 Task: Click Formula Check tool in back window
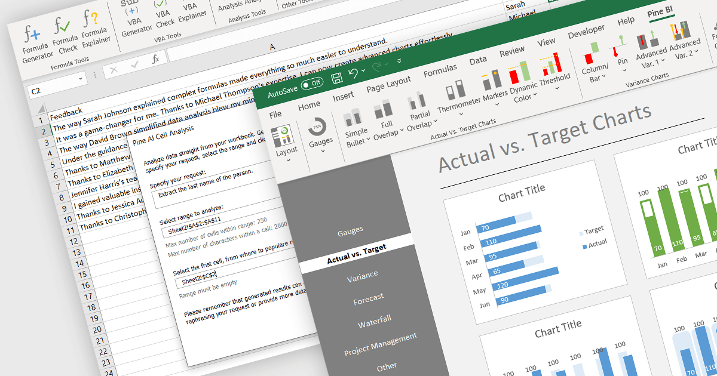(x=64, y=35)
